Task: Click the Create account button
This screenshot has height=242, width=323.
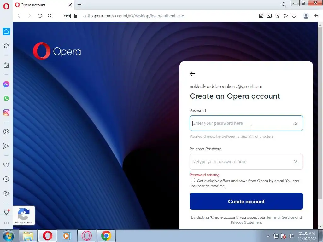Action: (246, 201)
